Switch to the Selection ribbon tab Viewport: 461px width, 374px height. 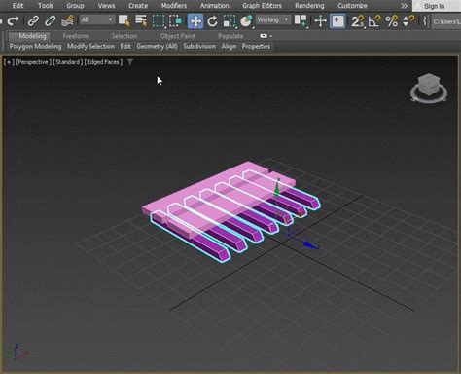pos(124,36)
